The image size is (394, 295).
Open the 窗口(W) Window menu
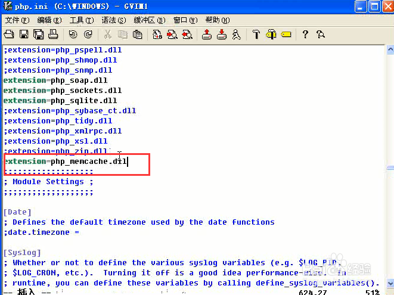point(185,20)
